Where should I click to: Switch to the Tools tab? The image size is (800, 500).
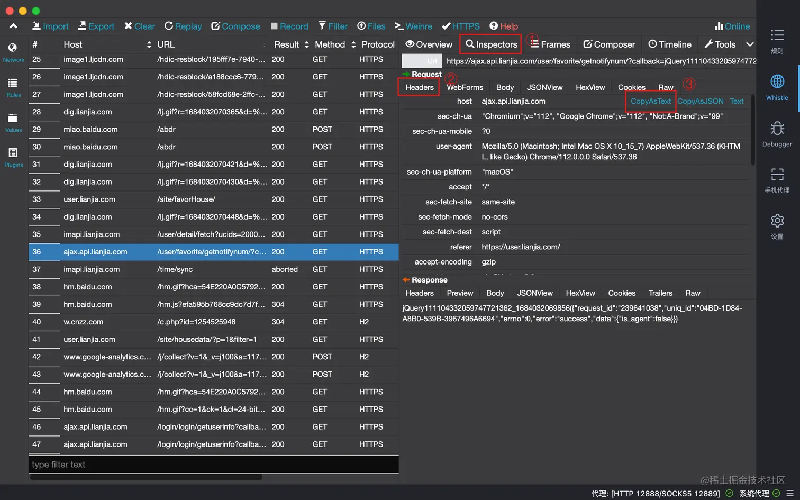click(720, 44)
